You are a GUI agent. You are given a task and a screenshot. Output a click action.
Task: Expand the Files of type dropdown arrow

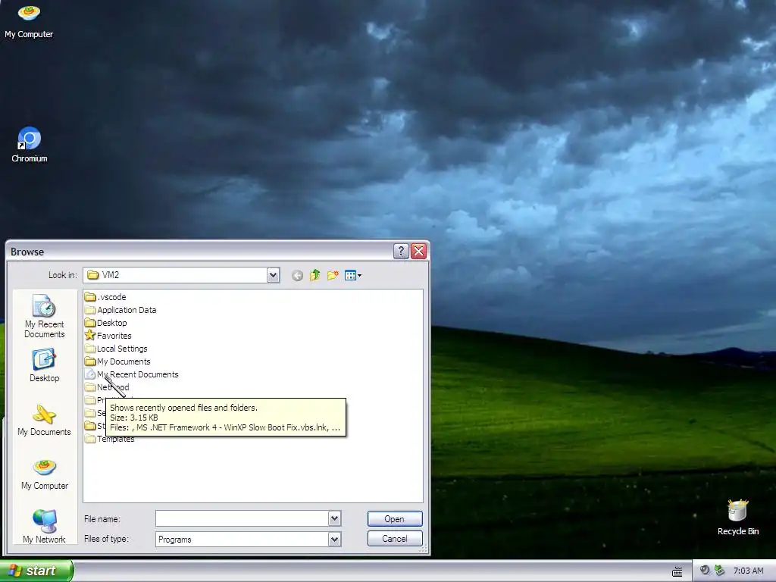[334, 539]
